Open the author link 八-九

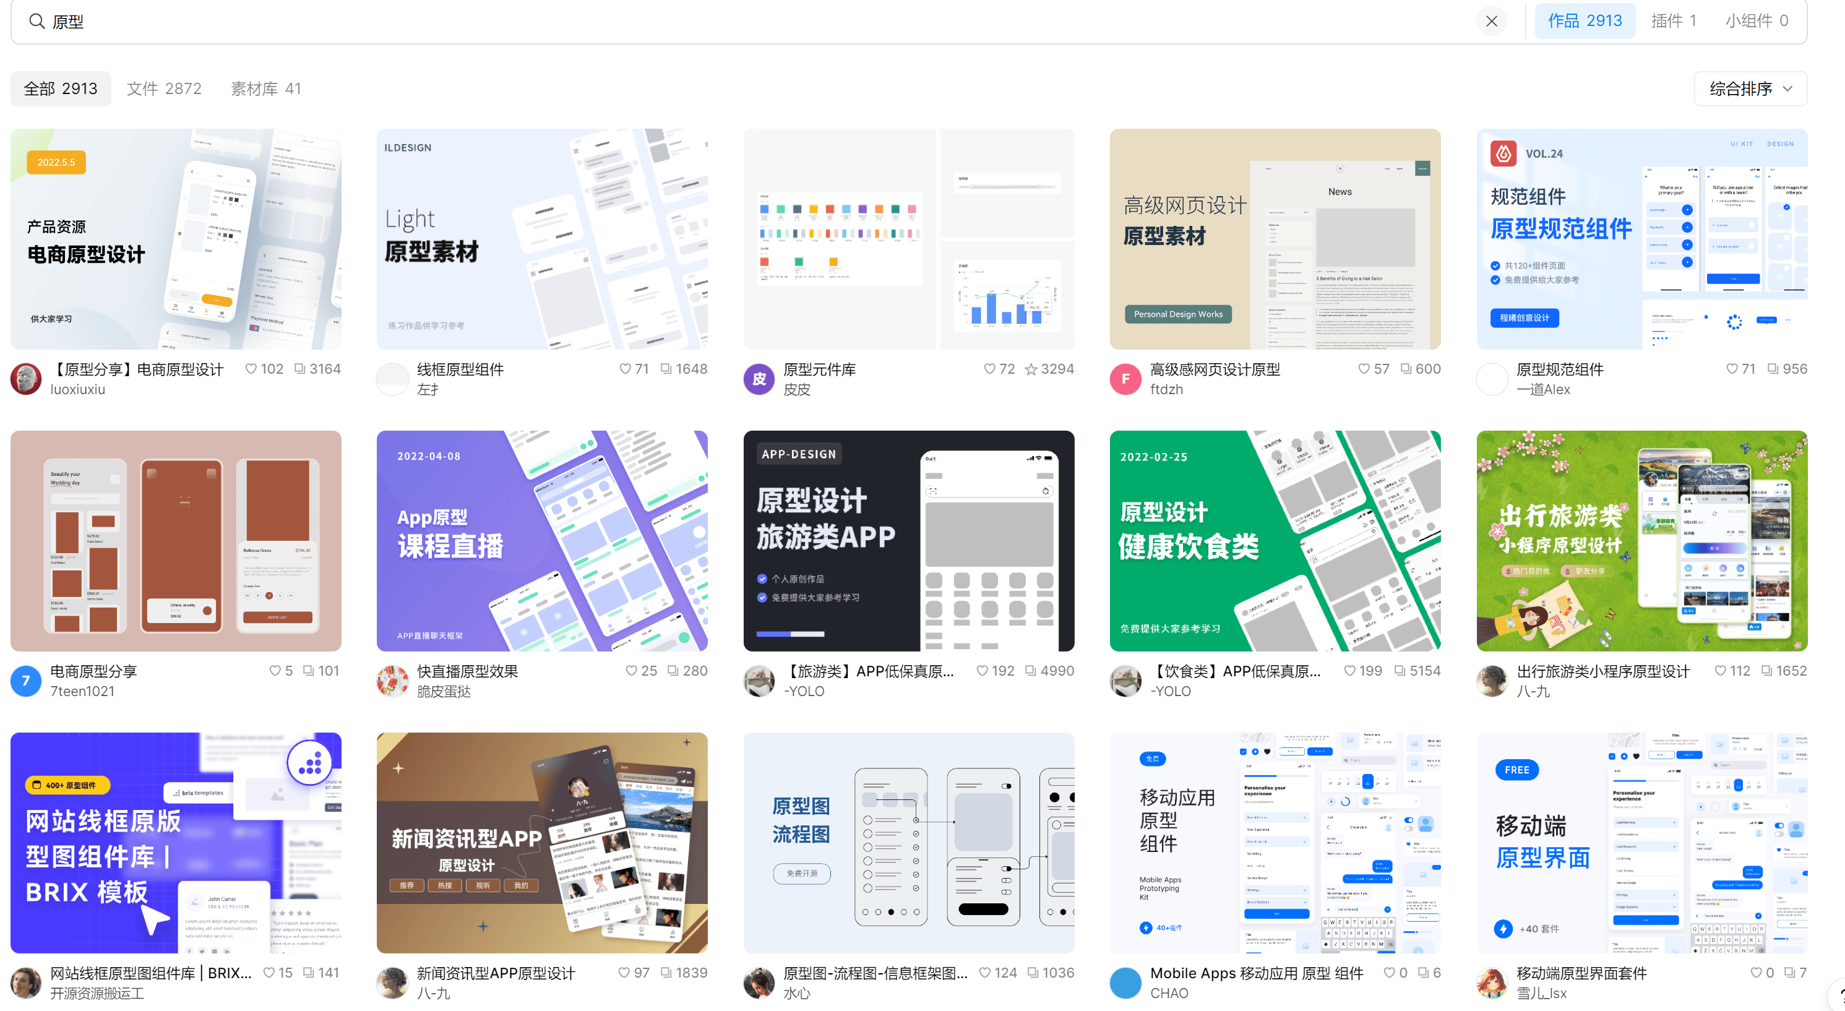point(1533,691)
